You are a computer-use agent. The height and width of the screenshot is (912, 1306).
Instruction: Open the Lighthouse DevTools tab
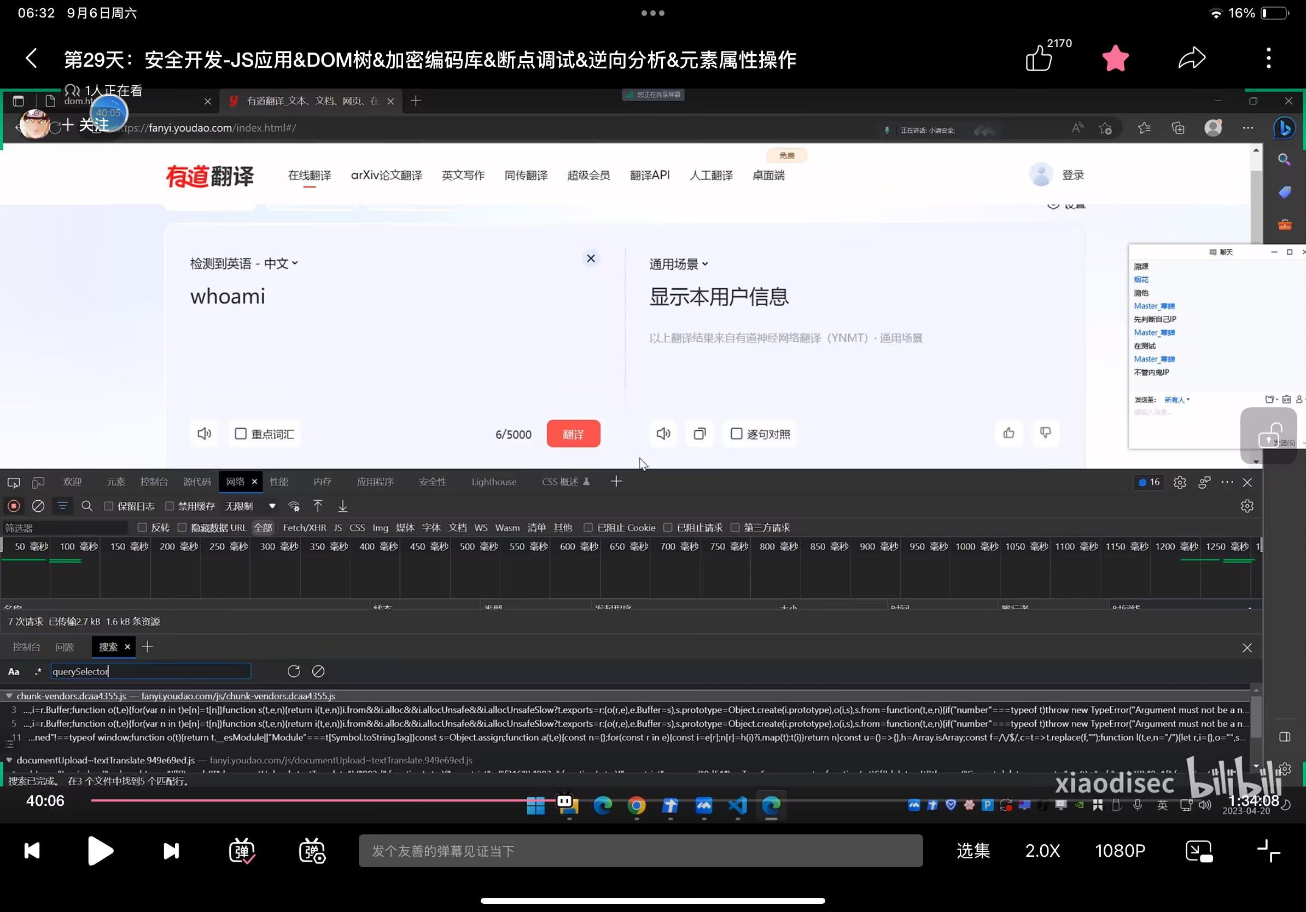(494, 482)
